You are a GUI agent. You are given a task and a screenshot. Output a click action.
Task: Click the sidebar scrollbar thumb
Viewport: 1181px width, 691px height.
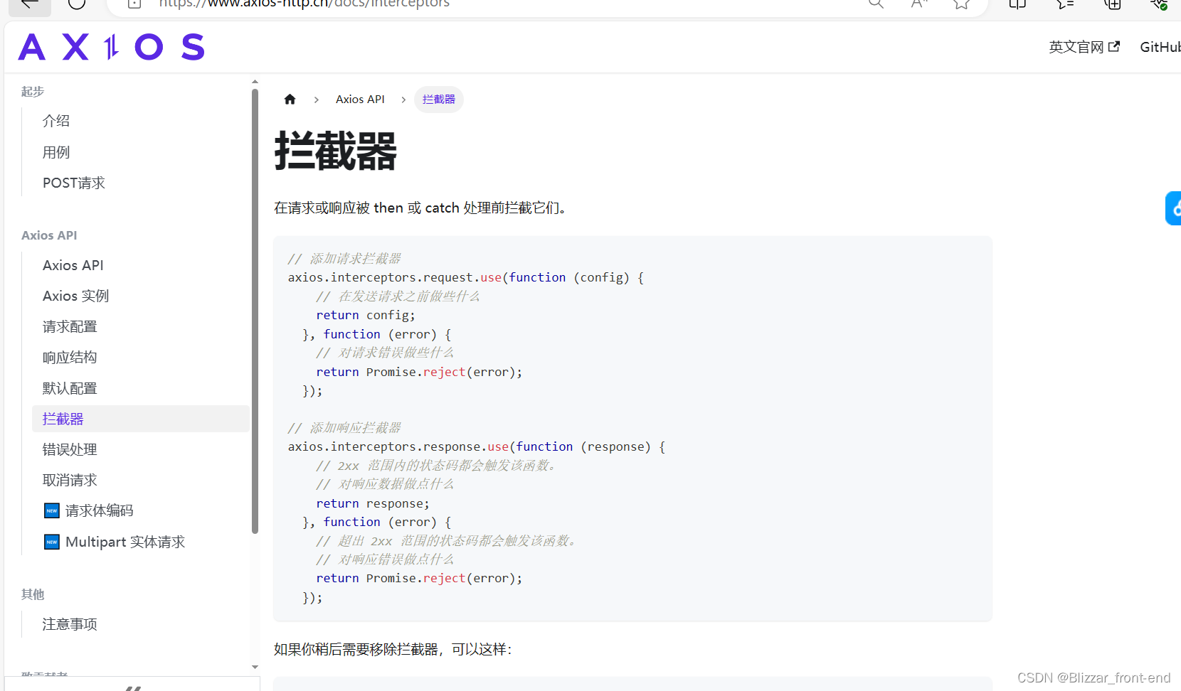255,311
